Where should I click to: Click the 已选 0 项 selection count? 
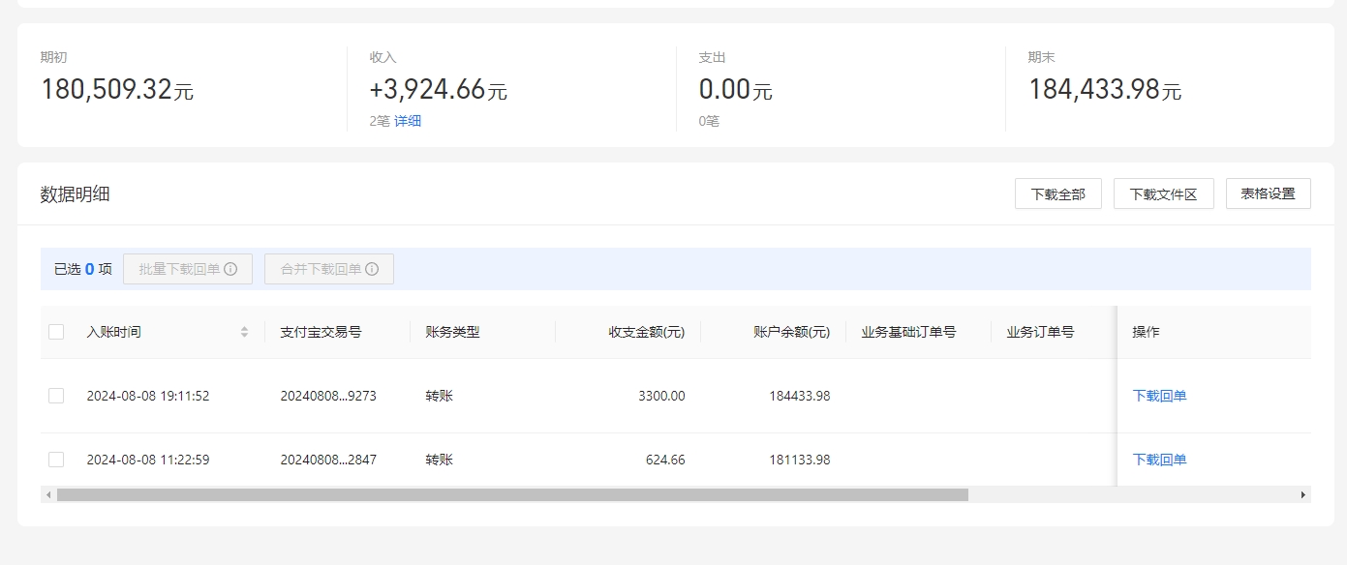pos(83,269)
